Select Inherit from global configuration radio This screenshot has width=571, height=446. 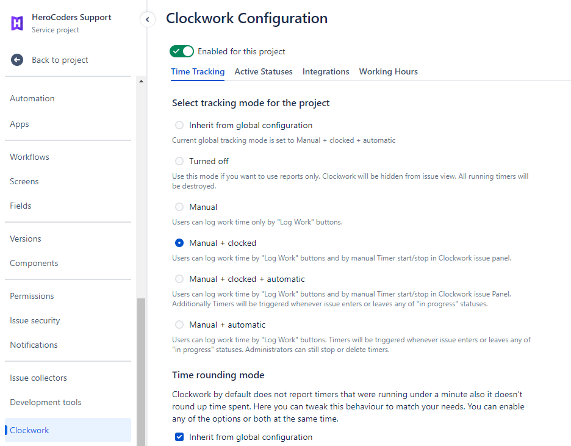(x=179, y=125)
